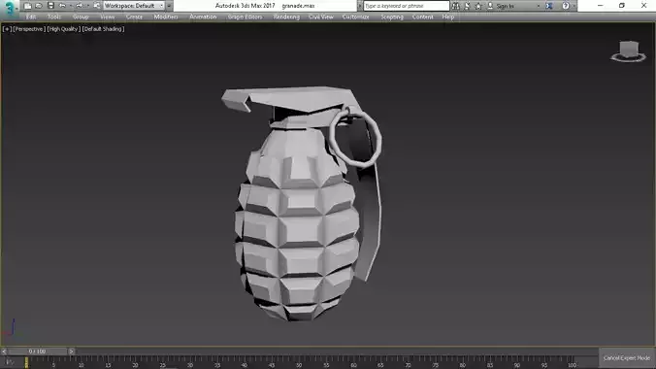
Task: Expand the Sign In dropdown arrow
Action: coord(538,6)
